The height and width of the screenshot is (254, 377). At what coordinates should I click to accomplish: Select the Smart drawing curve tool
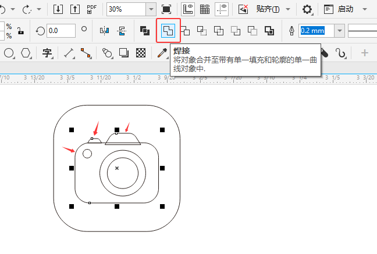[341, 53]
